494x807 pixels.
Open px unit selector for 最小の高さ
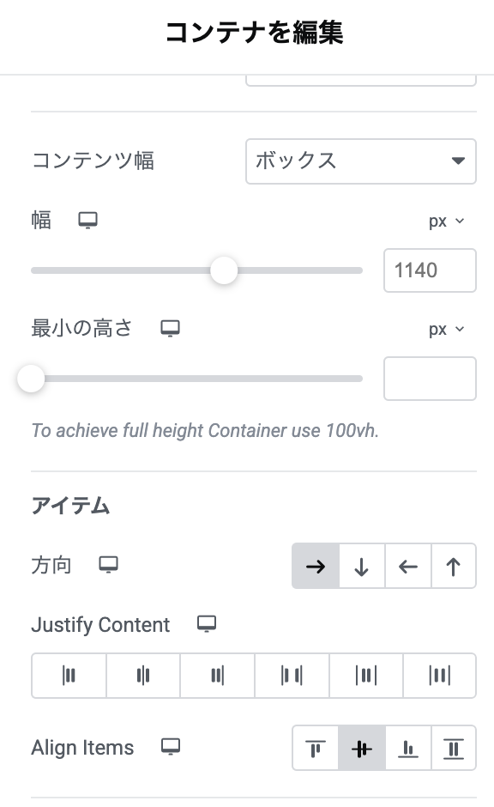pos(446,330)
